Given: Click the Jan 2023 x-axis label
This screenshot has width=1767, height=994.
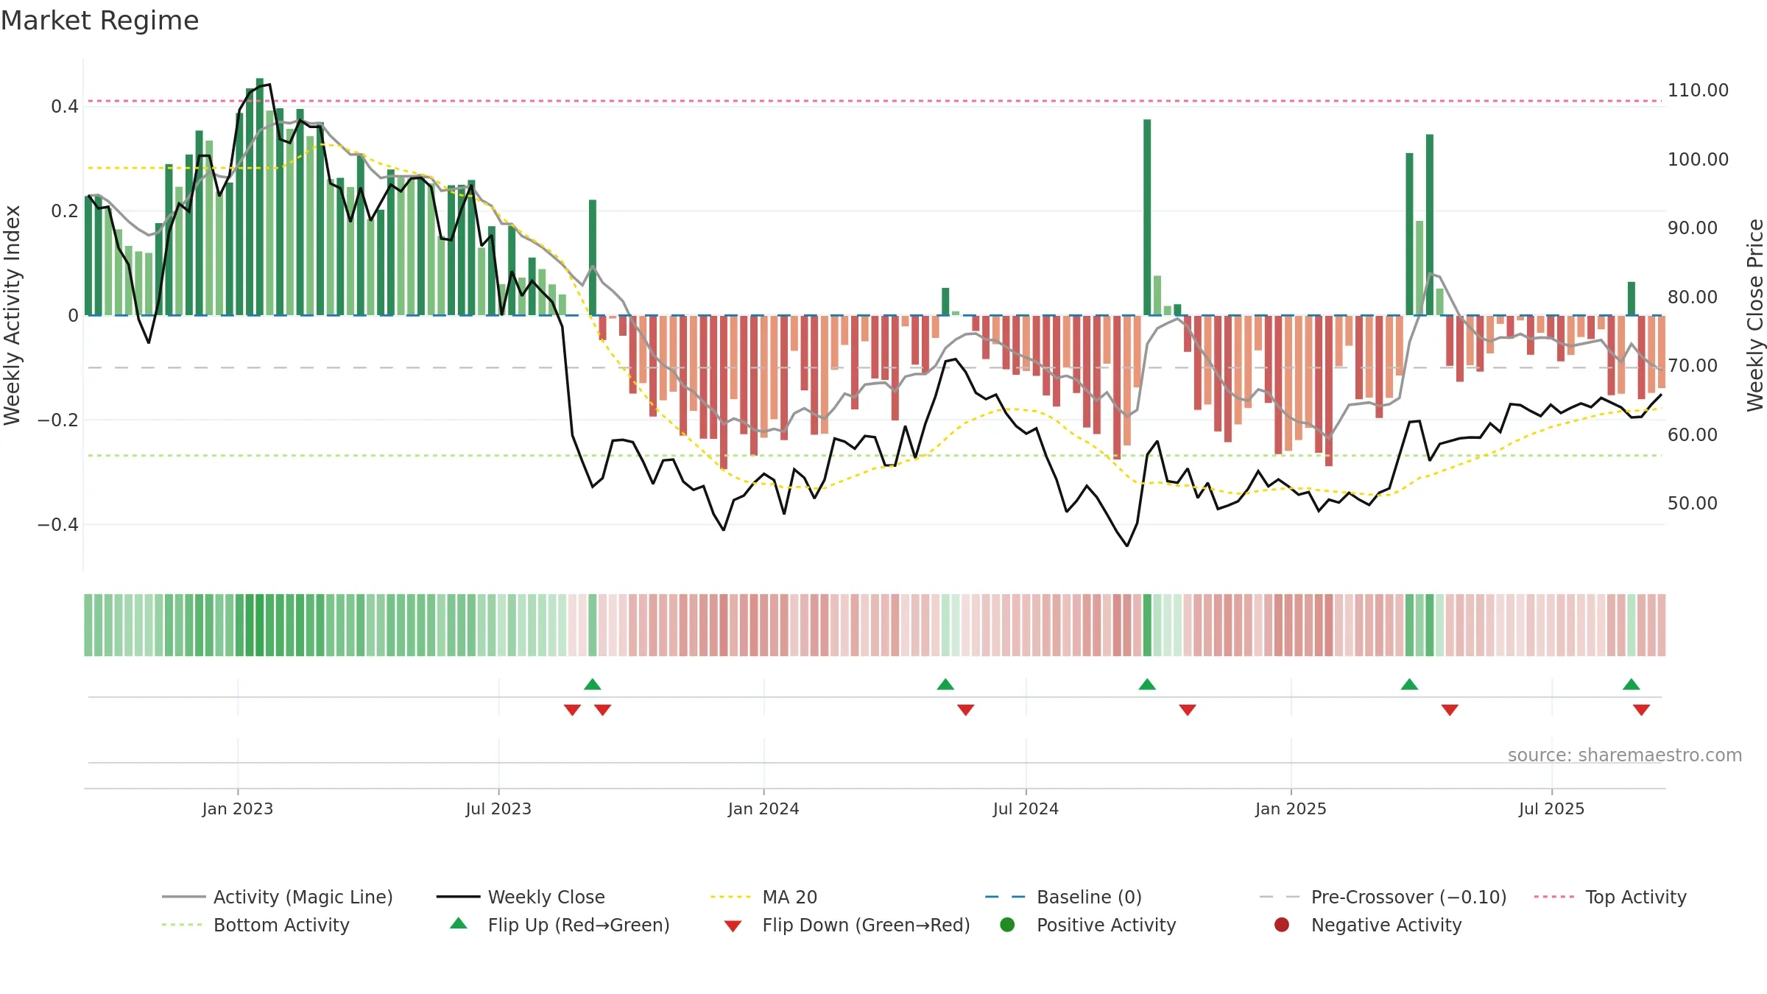Looking at the screenshot, I should (238, 808).
